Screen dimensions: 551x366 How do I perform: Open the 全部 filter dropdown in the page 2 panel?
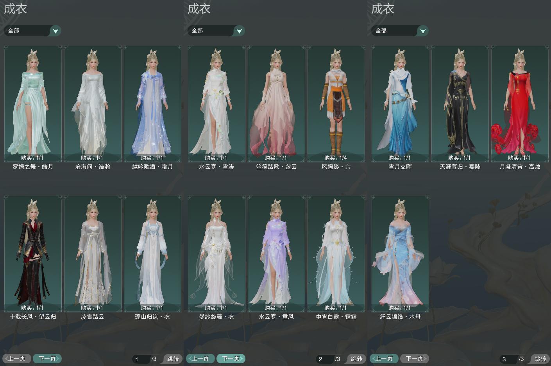tap(216, 30)
